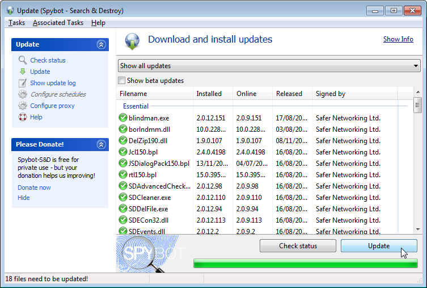Image resolution: width=427 pixels, height=288 pixels.
Task: Sort by the Signed by column header
Action: [354, 94]
